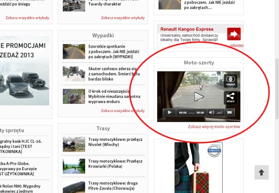Click Trasy section heading
The width and height of the screenshot is (279, 193).
coord(103,128)
